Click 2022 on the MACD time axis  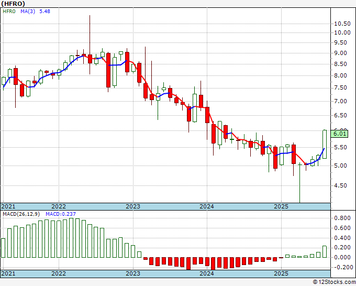(x=59, y=273)
